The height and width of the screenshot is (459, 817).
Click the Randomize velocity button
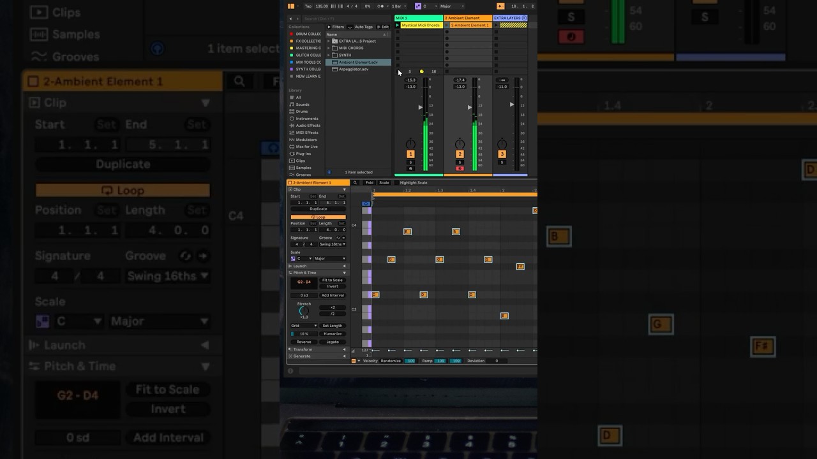pos(391,361)
